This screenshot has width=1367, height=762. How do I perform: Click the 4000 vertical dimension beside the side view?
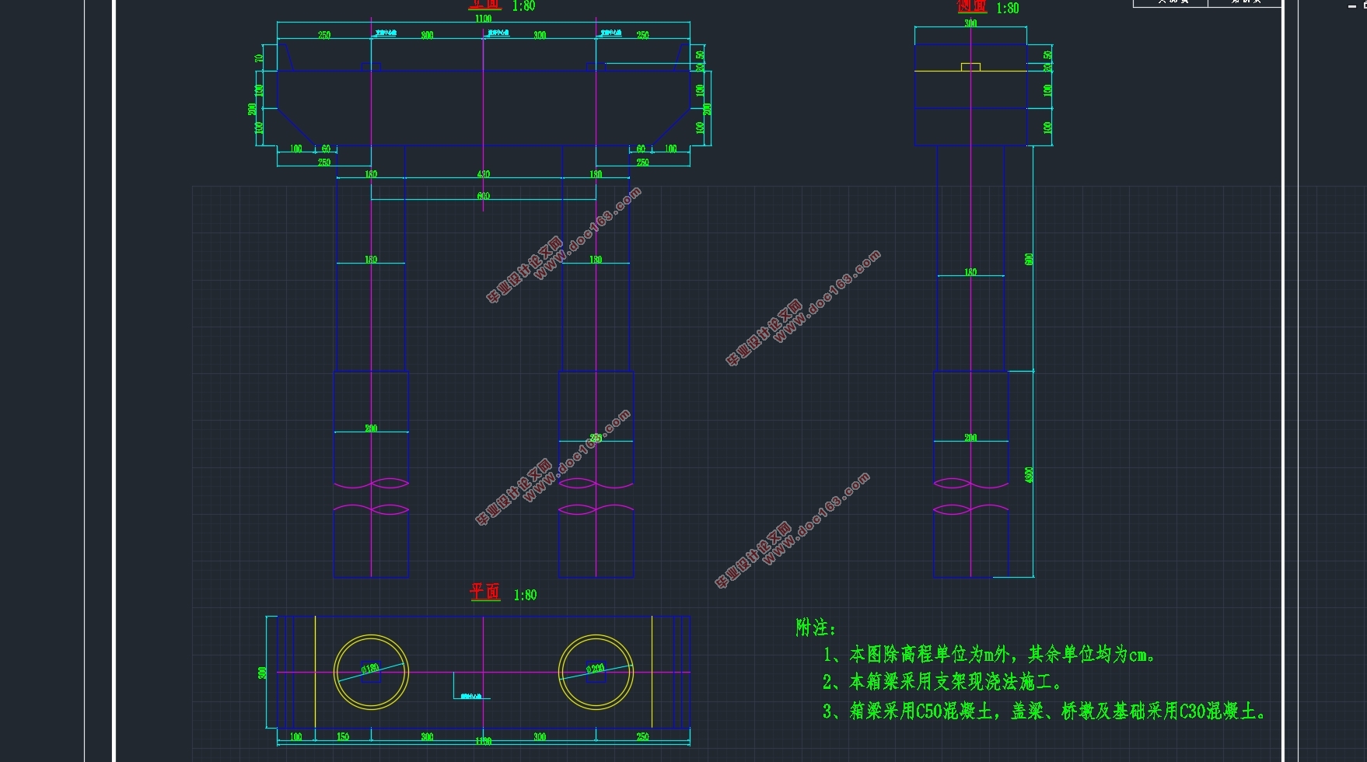tap(1029, 474)
